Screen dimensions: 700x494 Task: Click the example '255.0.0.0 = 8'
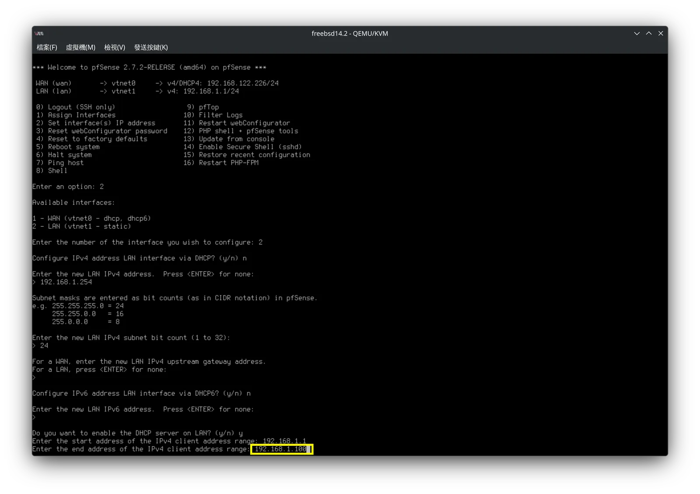(x=86, y=322)
